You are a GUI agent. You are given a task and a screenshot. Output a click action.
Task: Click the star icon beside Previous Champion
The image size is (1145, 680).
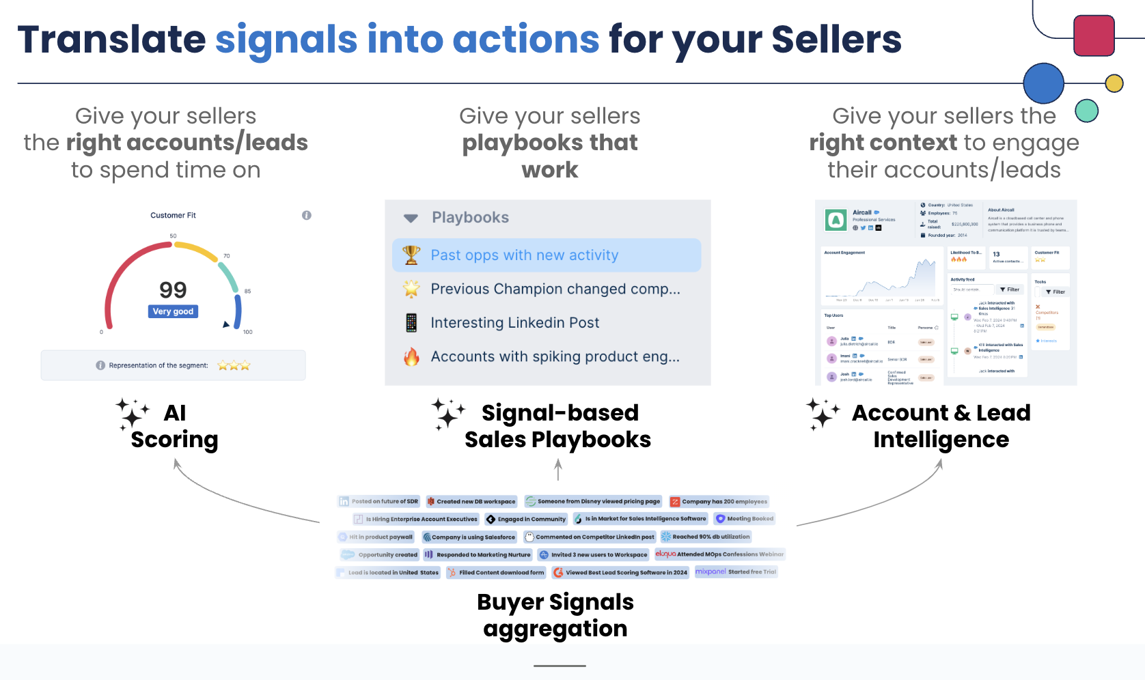[411, 289]
